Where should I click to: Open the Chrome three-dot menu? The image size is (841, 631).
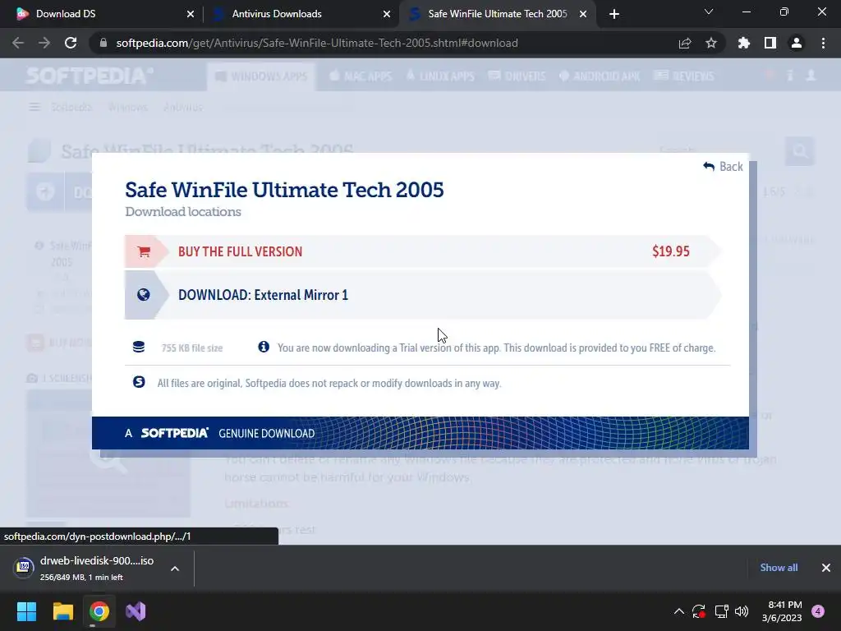823,43
